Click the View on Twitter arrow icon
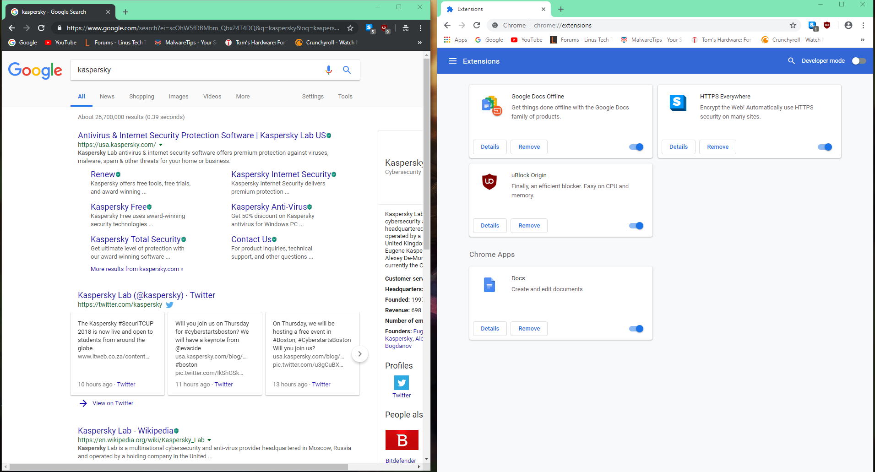 83,403
